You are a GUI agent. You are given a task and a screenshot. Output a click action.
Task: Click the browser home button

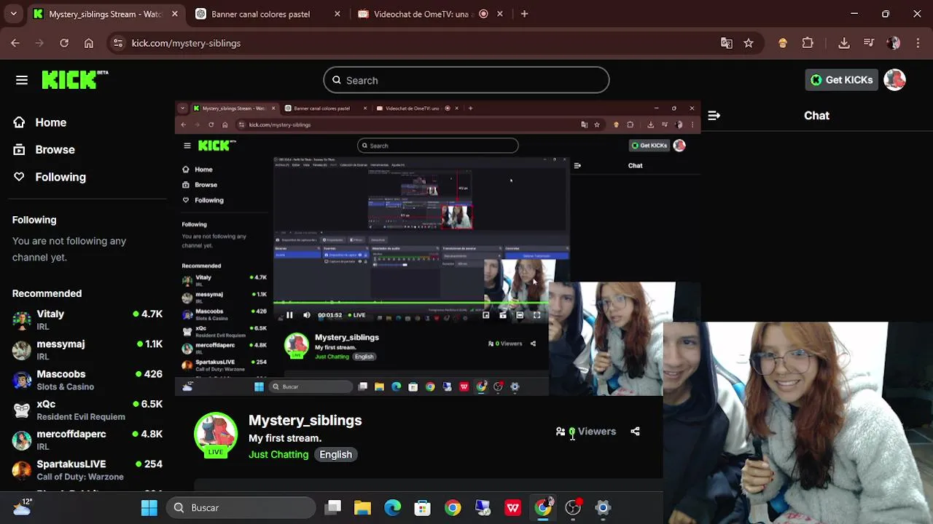89,43
